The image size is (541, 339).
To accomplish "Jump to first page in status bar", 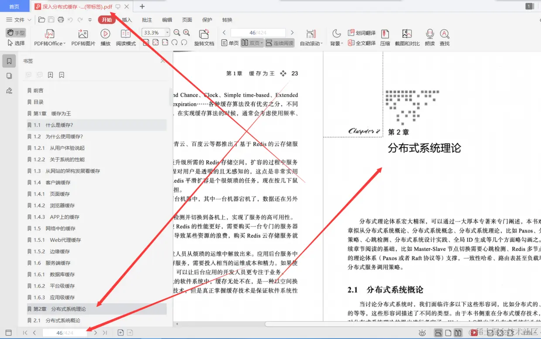I will click(25, 333).
